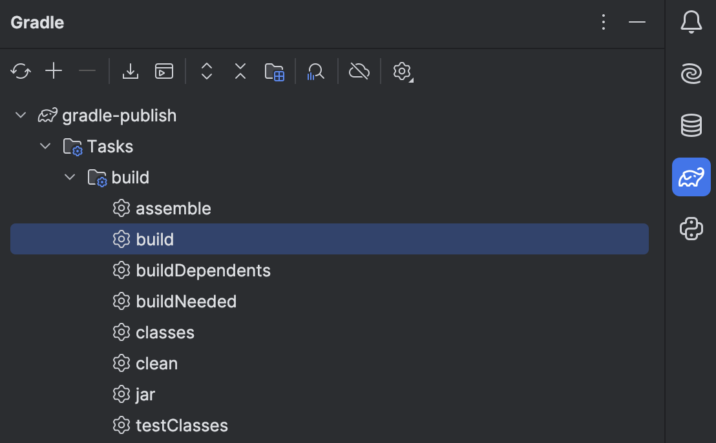The height and width of the screenshot is (443, 716).
Task: Click the Select Project Data To Import icon
Action: (x=275, y=71)
